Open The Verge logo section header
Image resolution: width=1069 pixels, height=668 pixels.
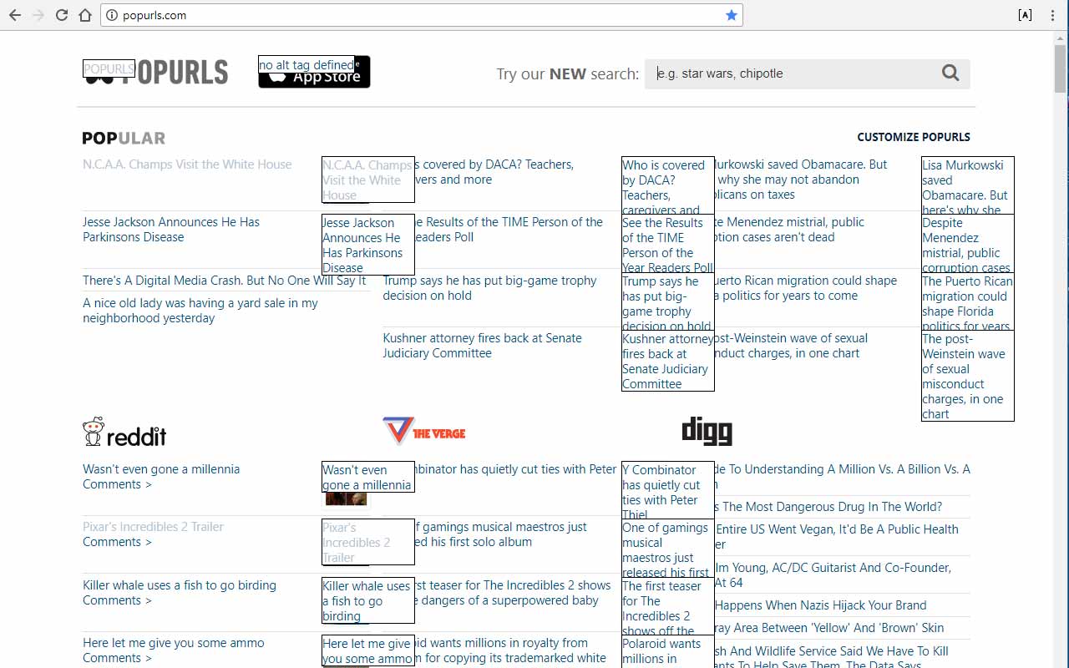pyautogui.click(x=424, y=432)
